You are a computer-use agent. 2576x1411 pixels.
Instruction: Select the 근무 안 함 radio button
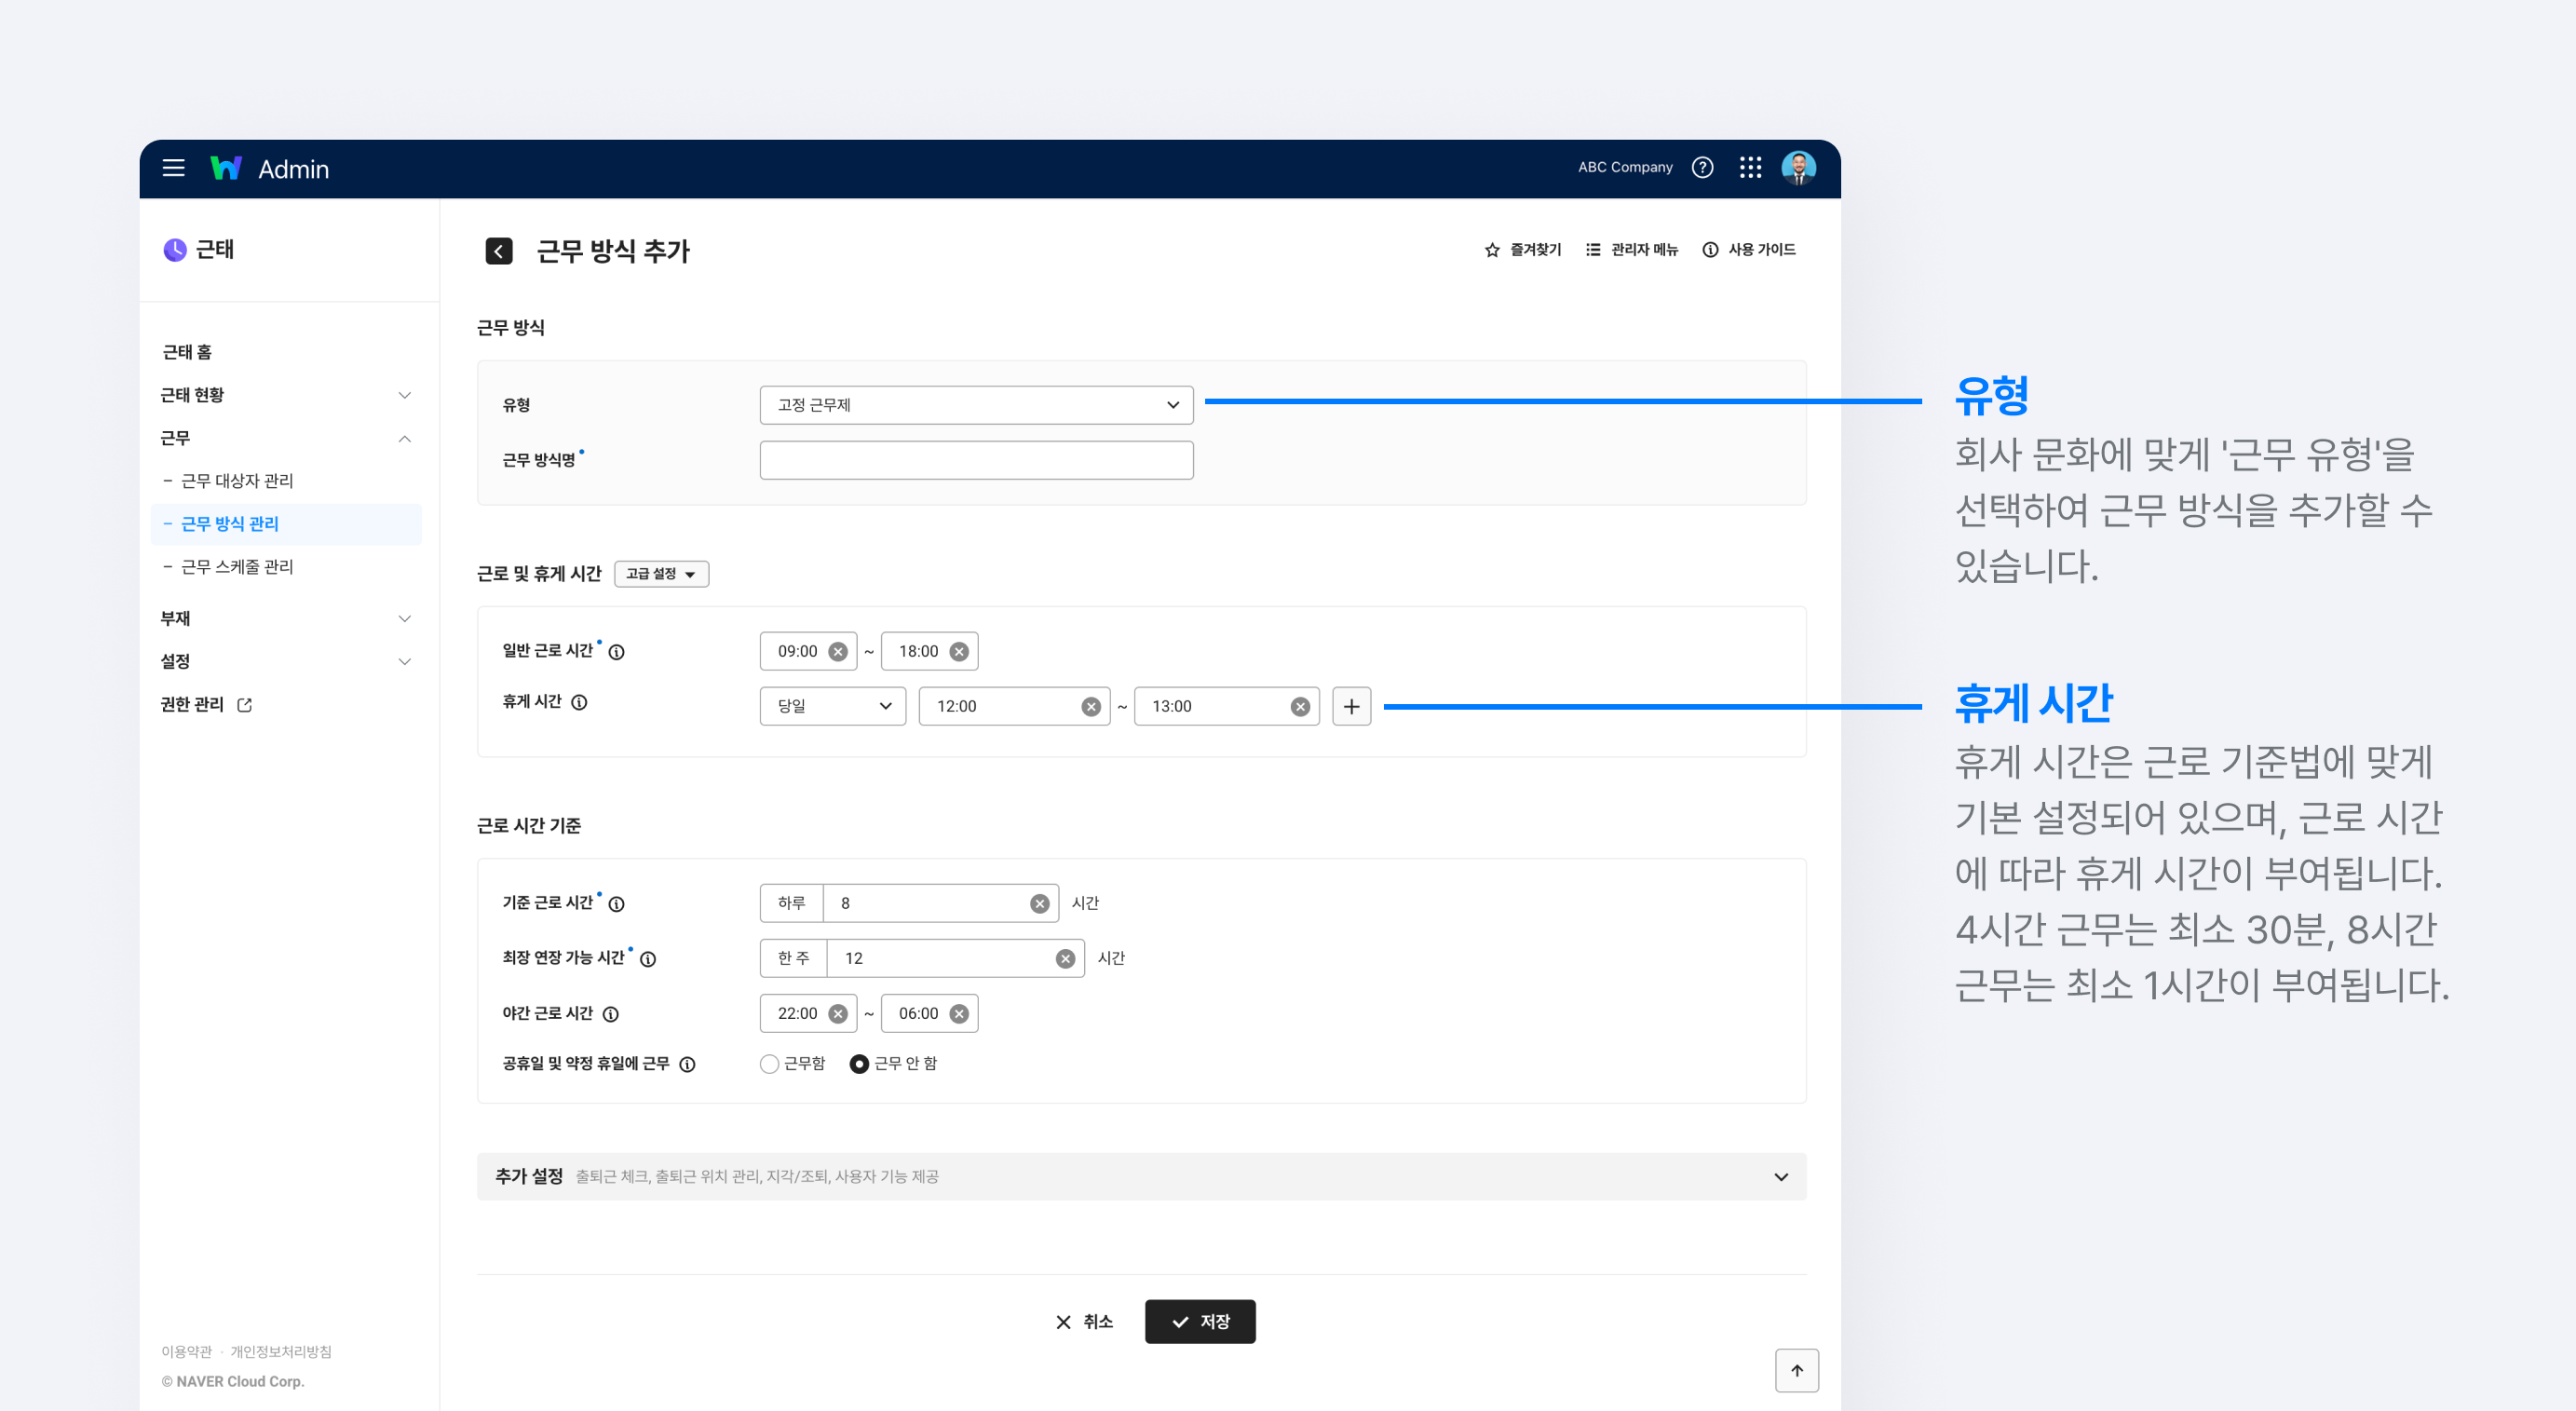[x=859, y=1064]
